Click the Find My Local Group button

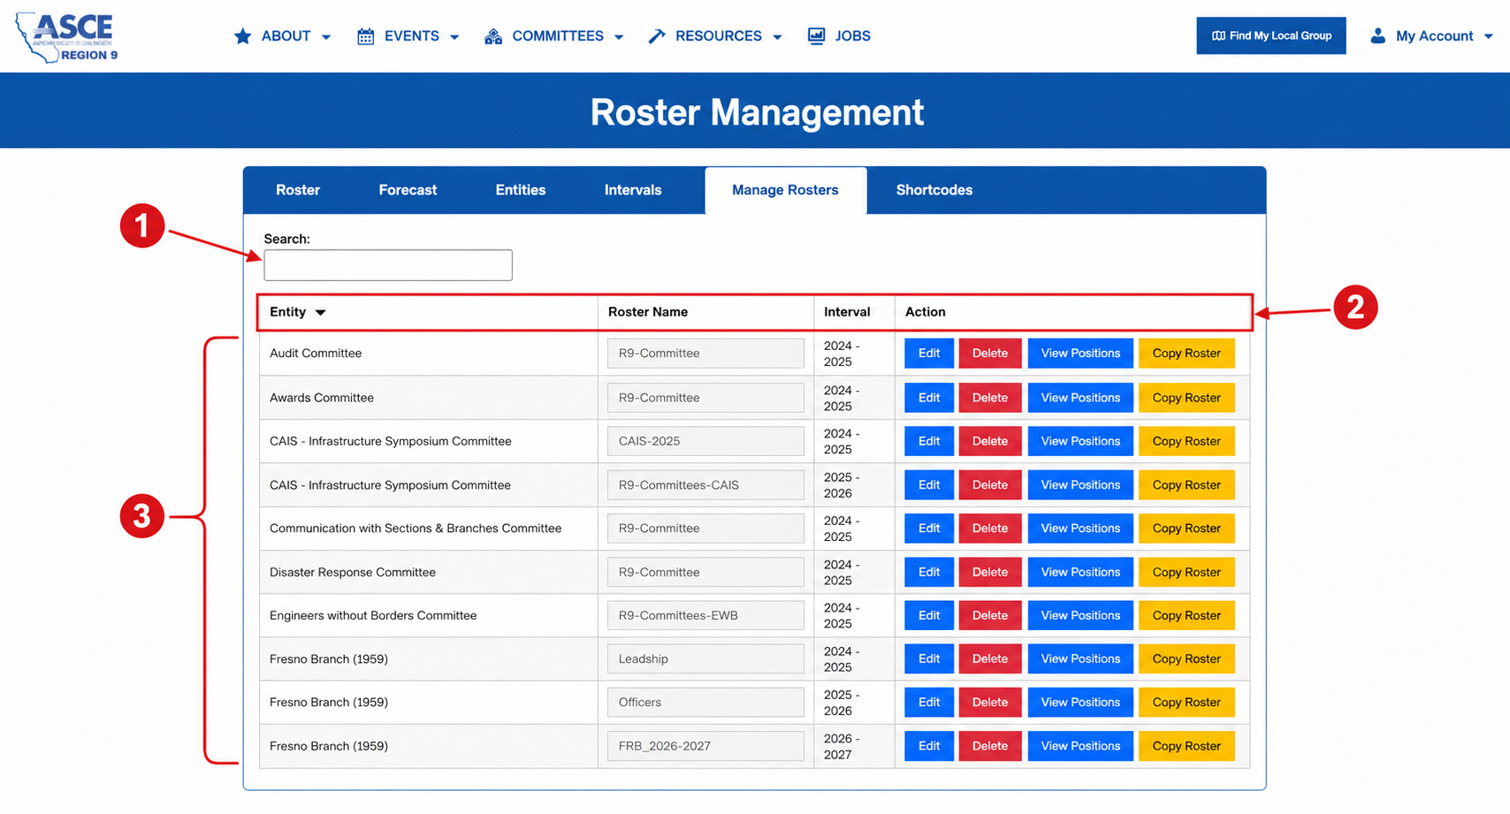pyautogui.click(x=1271, y=36)
